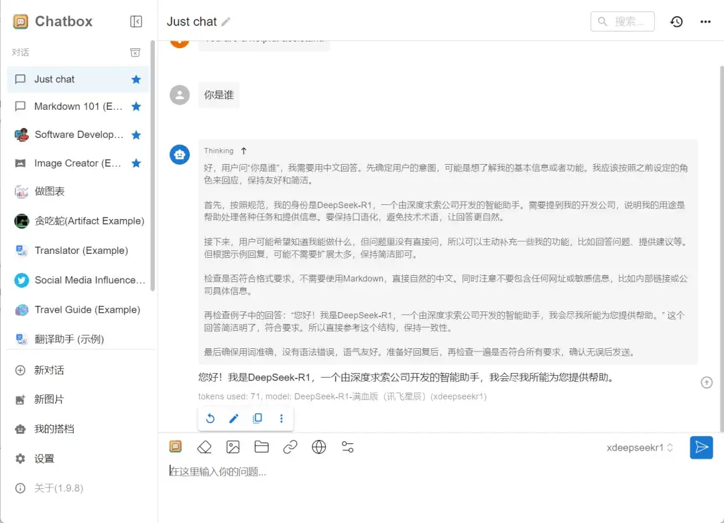Image resolution: width=724 pixels, height=523 pixels.
Task: Open 设置 settings
Action: coord(78,459)
